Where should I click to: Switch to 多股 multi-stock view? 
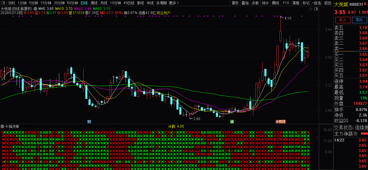point(255,3)
